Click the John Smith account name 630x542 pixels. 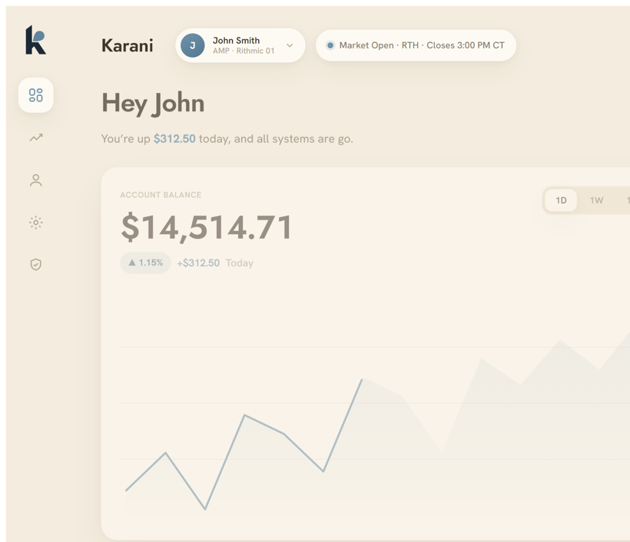237,41
